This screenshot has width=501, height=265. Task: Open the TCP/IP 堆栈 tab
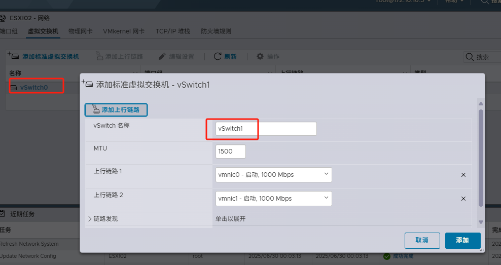172,31
